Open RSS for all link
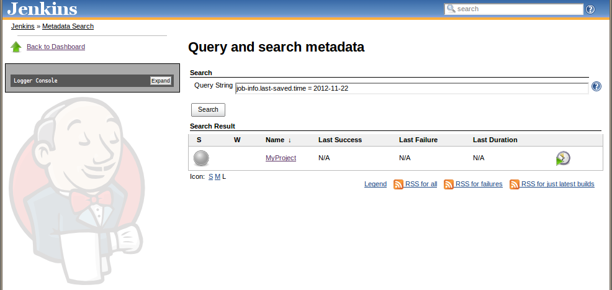This screenshot has width=612, height=290. 421,184
